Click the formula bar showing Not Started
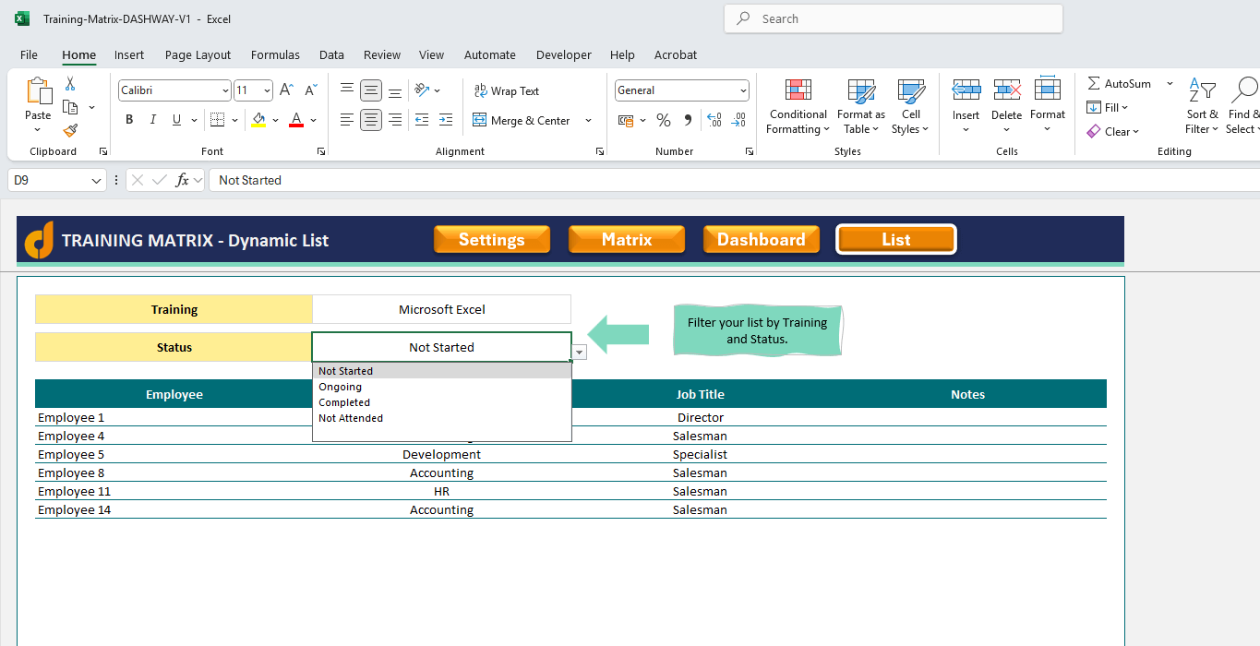This screenshot has height=646, width=1260. pos(734,180)
